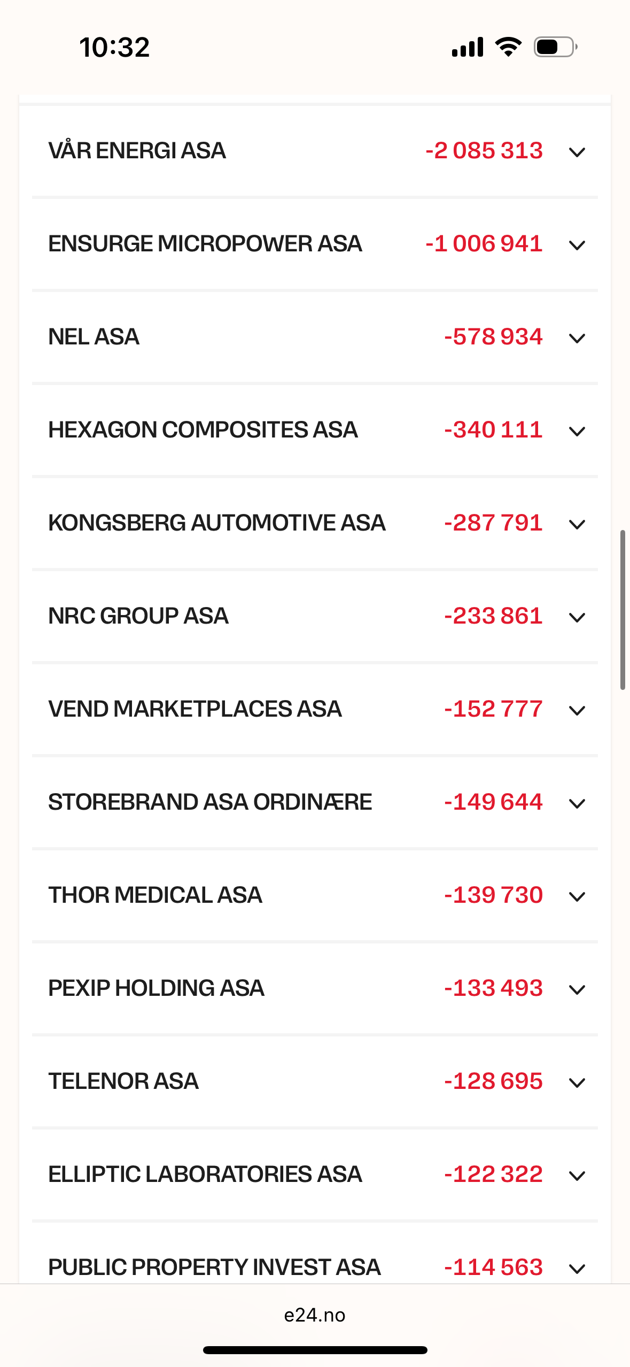Screen dimensions: 630x1367
Task: Open STOREBRAND ASA ORDINÆRE chevron
Action: coord(577,804)
